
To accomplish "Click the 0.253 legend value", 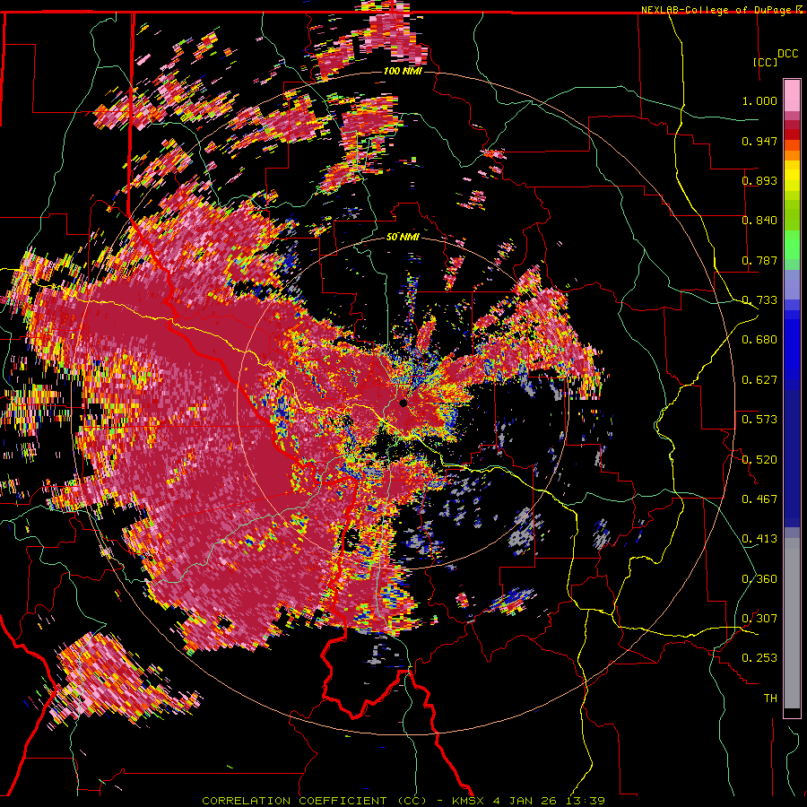I will click(x=759, y=658).
